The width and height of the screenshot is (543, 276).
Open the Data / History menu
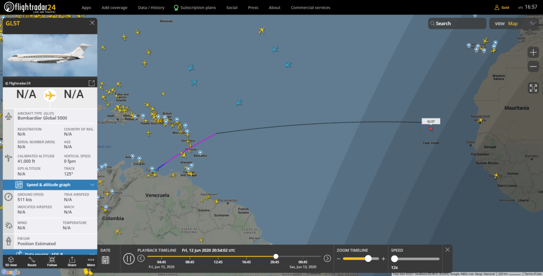(151, 8)
